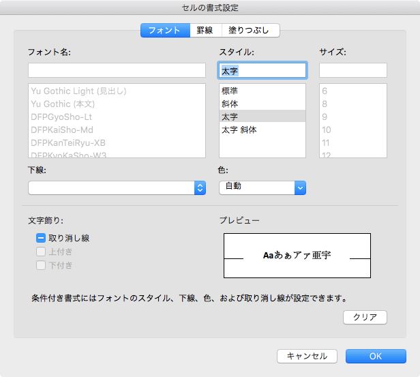Click the フォント名 text field

[117, 70]
